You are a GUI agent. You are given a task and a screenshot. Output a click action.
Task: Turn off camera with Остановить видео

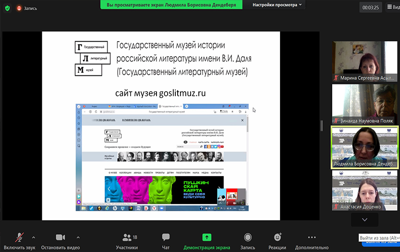click(60, 240)
